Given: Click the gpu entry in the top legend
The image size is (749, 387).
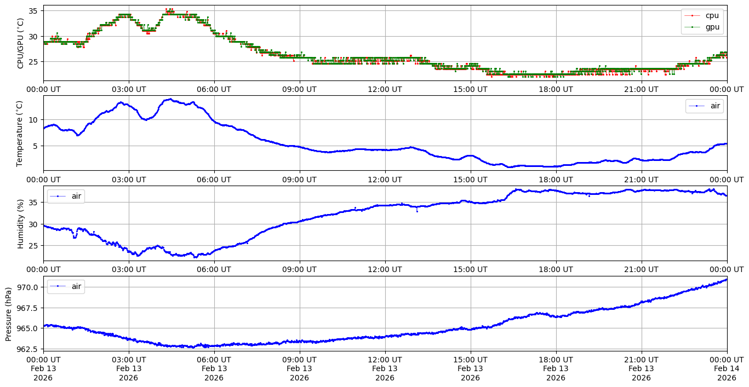Looking at the screenshot, I should click(712, 27).
